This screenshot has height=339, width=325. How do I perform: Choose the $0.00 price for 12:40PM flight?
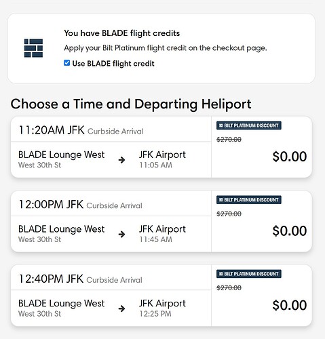(x=290, y=305)
